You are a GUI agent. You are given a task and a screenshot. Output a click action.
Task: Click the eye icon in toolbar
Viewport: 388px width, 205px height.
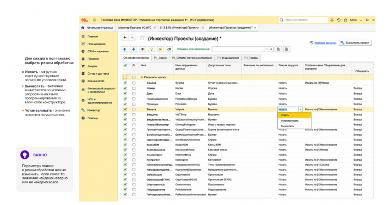(x=142, y=49)
